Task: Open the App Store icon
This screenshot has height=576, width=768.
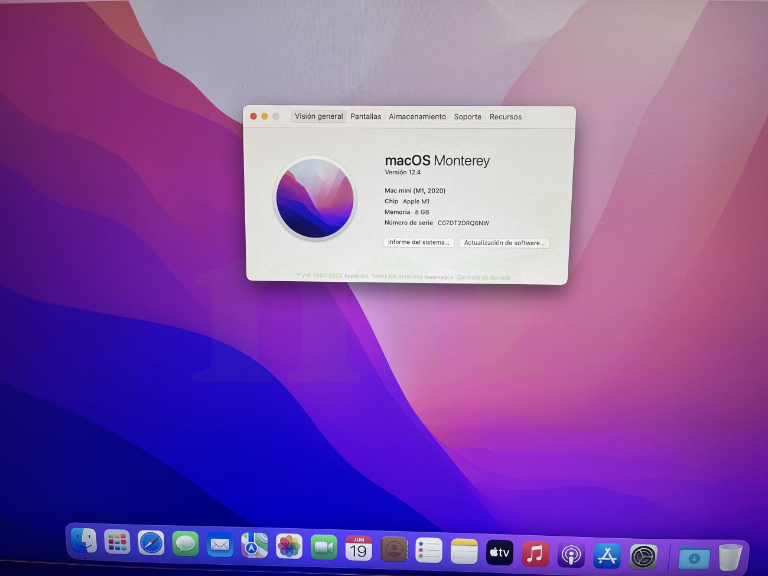Action: click(607, 556)
